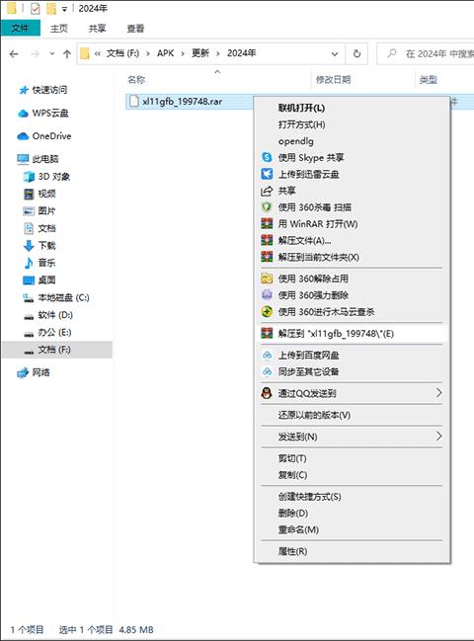This screenshot has height=641, width=474.
Task: Click the 360 trojan cloud scan icon
Action: tap(267, 311)
